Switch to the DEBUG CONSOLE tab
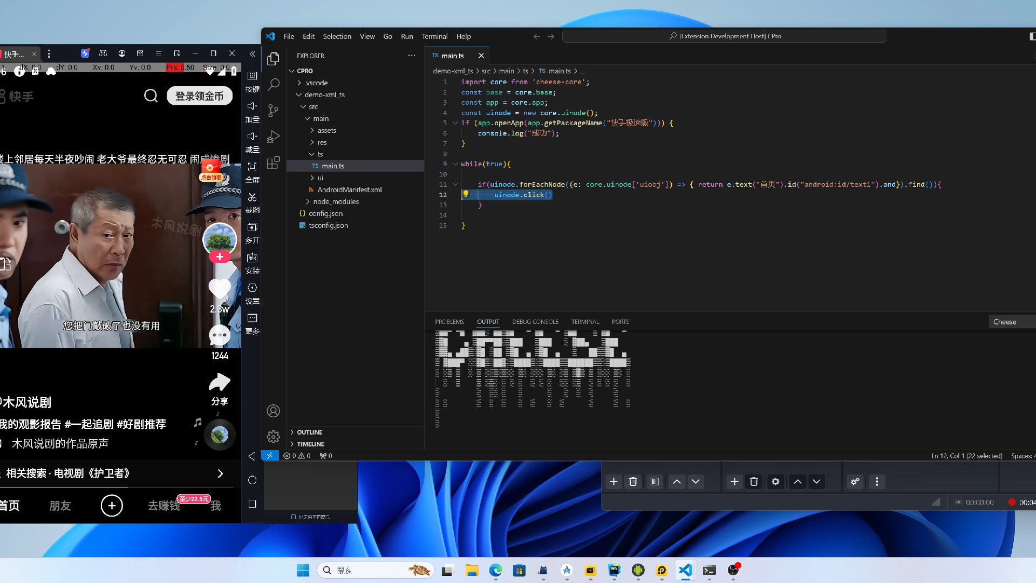This screenshot has height=583, width=1036. point(535,322)
